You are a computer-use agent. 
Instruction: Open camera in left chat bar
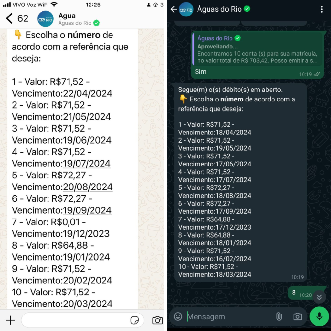[x=157, y=320]
